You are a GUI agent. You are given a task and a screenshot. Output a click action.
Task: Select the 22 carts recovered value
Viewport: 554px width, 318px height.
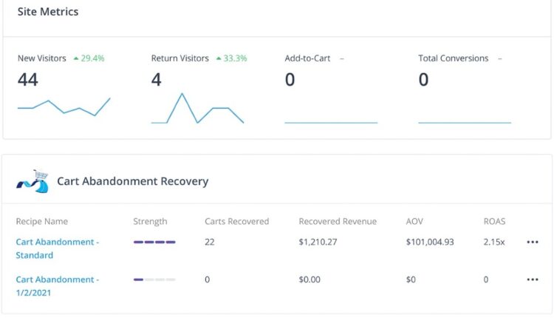coord(210,242)
